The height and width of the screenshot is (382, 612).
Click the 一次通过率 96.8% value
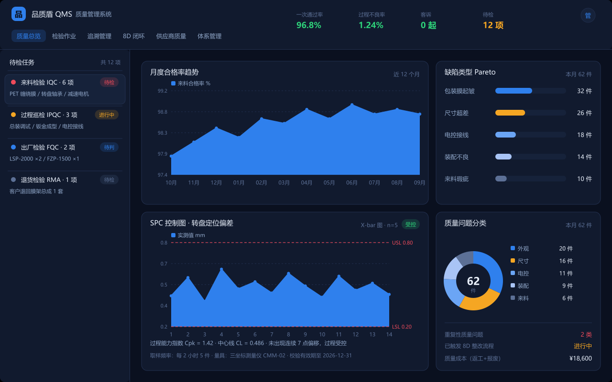tap(309, 25)
